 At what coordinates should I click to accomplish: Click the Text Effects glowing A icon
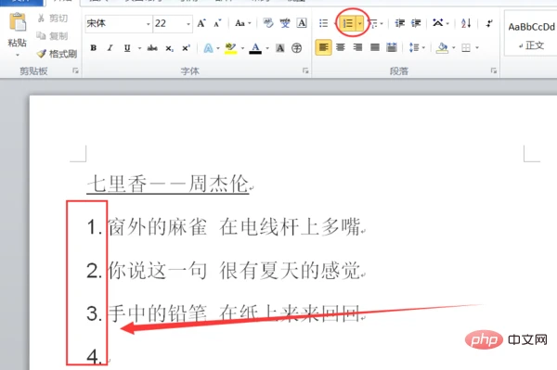pos(208,48)
